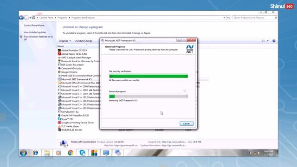
Task: Open Control Panel Home link
Action: (34, 26)
